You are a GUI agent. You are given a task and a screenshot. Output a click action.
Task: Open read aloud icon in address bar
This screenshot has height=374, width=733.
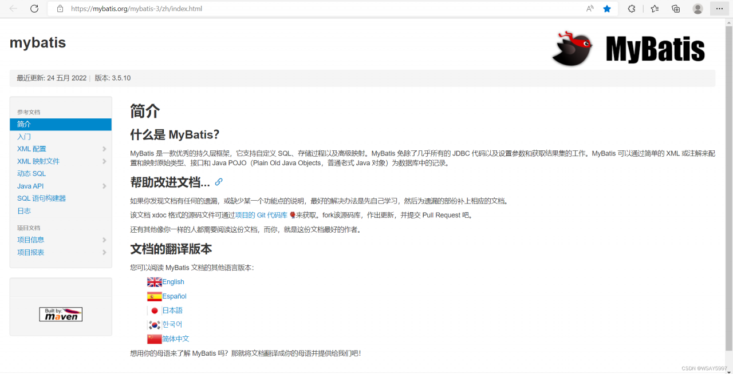click(590, 9)
